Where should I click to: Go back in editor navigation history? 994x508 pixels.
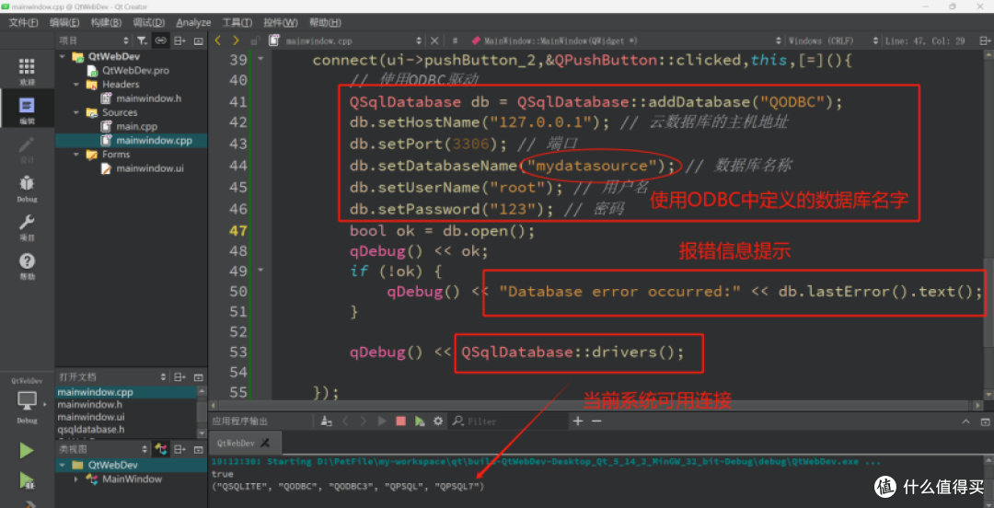click(x=218, y=40)
